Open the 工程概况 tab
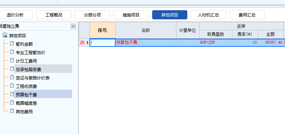 coord(54,15)
